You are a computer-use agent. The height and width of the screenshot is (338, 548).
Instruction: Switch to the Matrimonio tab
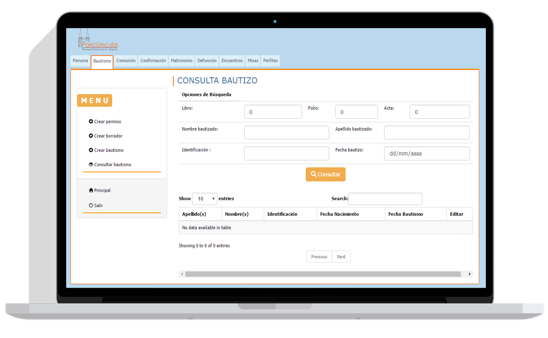[182, 61]
